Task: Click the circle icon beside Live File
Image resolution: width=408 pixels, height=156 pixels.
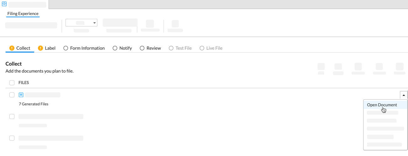Action: pyautogui.click(x=202, y=48)
